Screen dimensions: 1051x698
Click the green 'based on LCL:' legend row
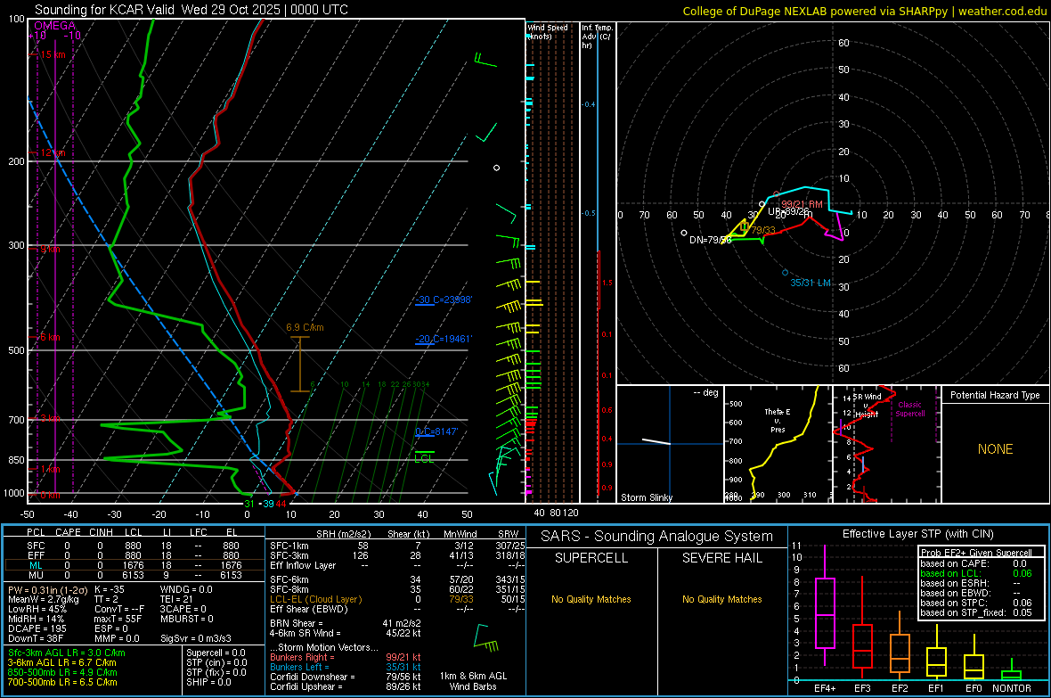point(975,573)
